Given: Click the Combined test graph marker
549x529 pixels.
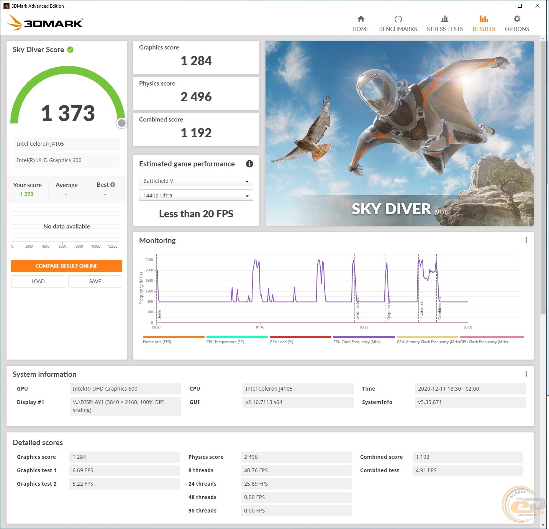Looking at the screenshot, I should tap(439, 308).
